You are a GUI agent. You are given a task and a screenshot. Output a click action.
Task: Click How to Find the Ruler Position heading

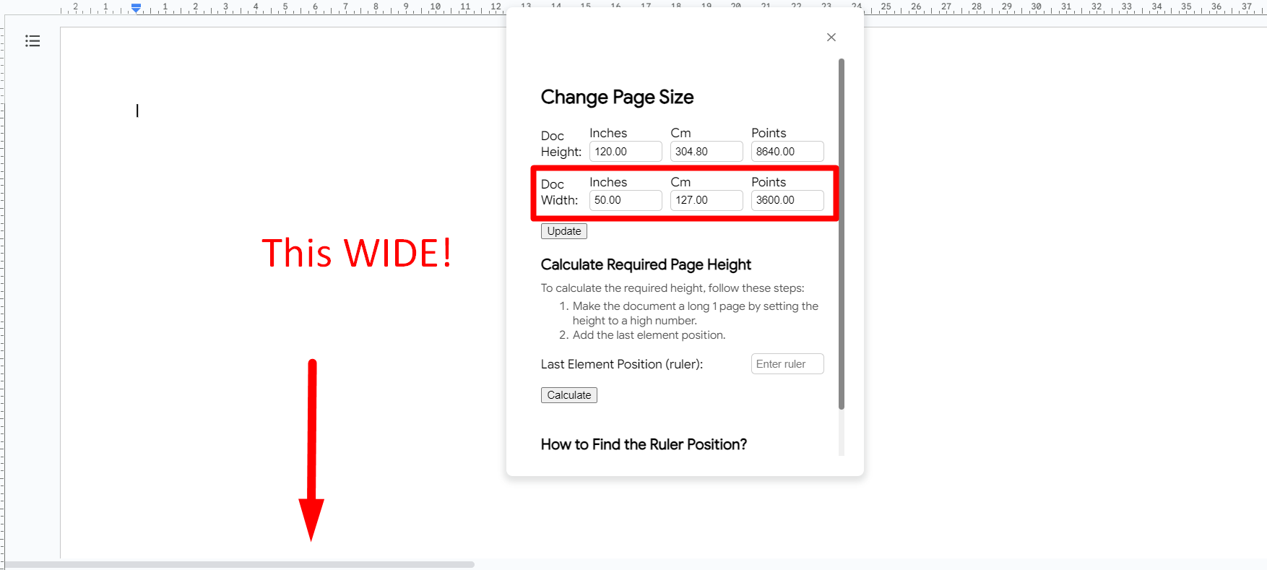[x=644, y=444]
